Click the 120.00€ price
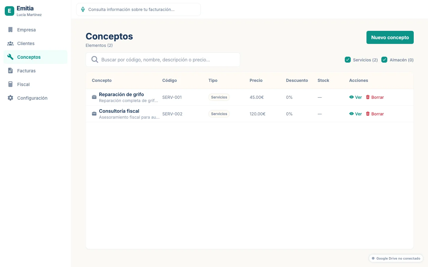Screen dimensions: 428x267 pos(257,114)
